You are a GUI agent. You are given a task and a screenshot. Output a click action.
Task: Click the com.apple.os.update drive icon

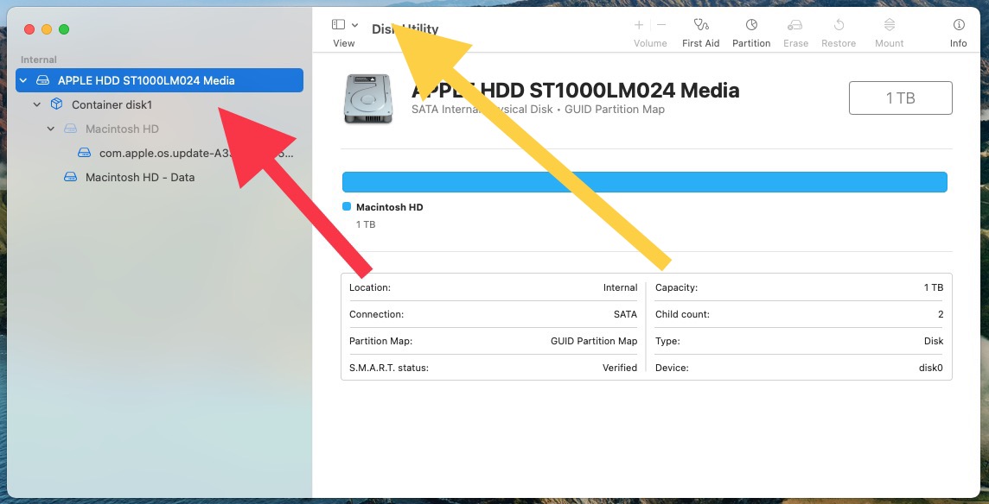pos(85,153)
